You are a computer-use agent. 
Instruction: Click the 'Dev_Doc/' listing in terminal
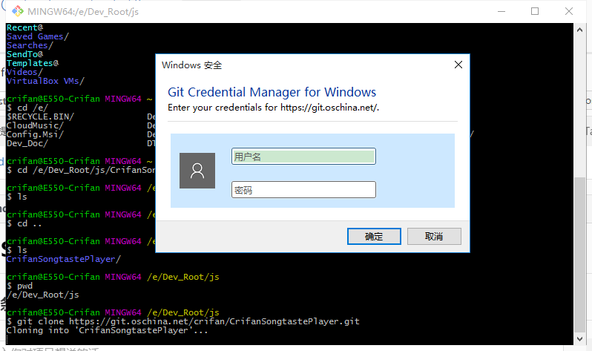tap(27, 143)
